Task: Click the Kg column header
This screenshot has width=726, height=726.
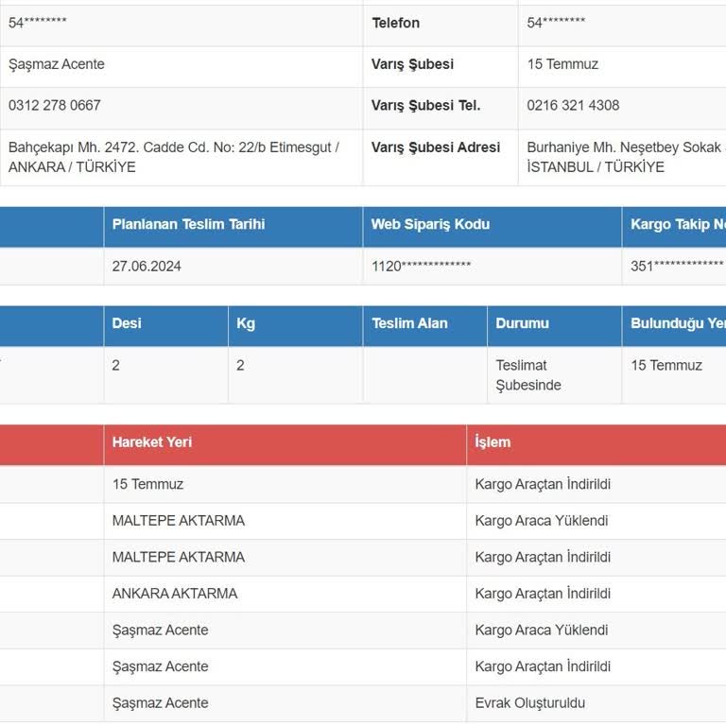Action: point(246,323)
